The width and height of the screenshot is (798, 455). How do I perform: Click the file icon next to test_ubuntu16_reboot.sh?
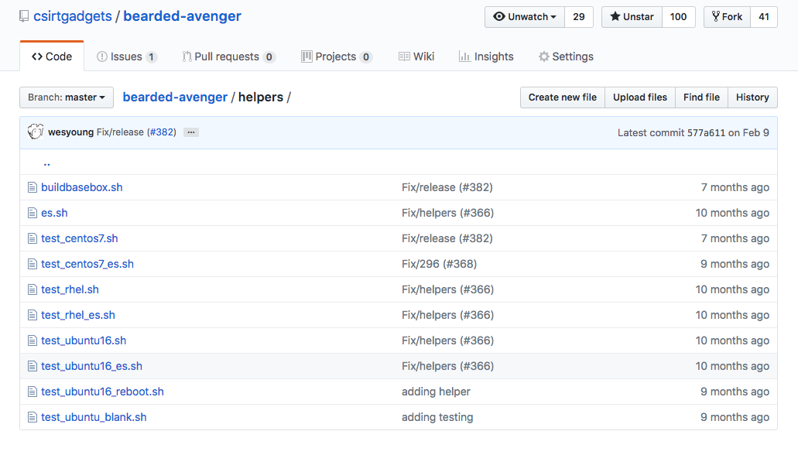tap(32, 392)
